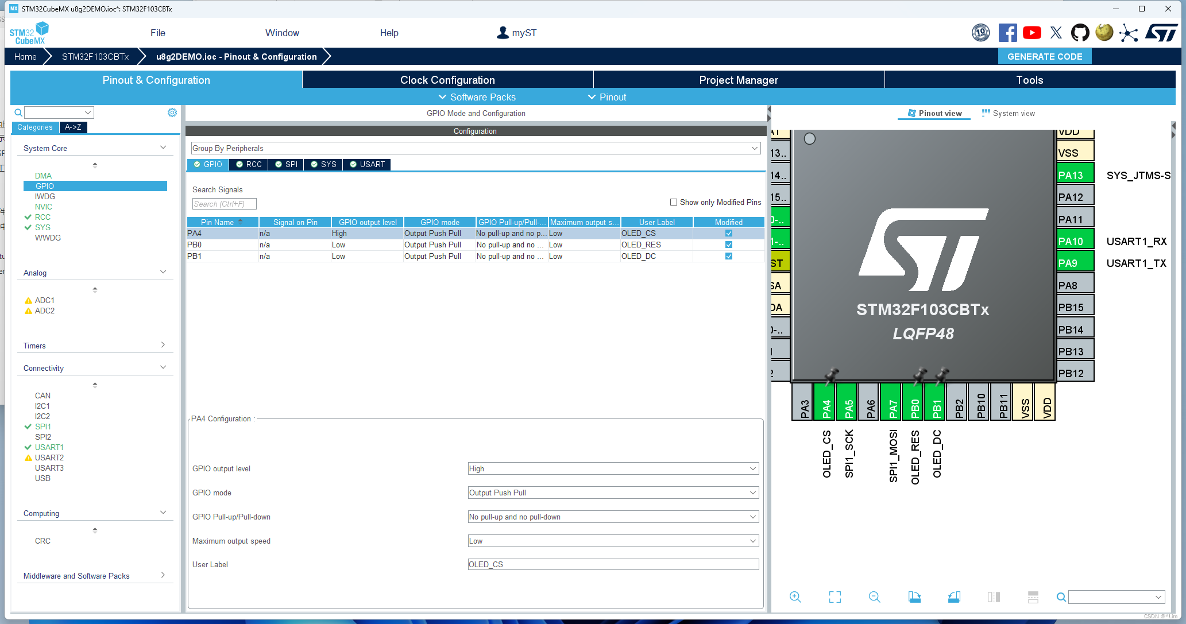Click the peripheral search magnifier icon

click(18, 113)
